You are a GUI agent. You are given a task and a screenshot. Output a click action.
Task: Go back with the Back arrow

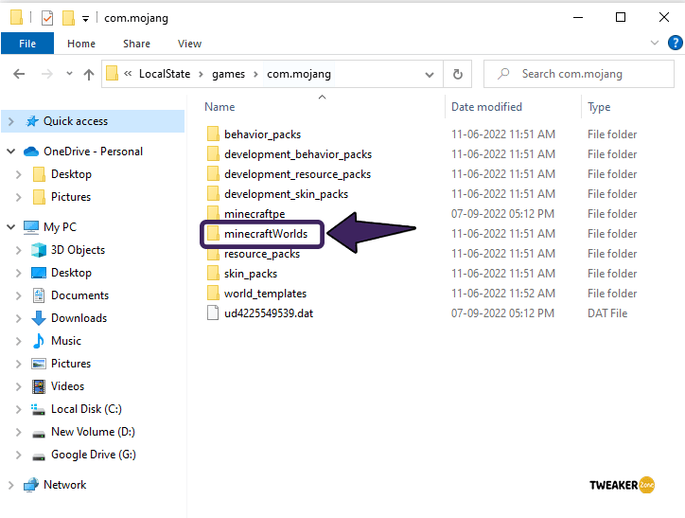click(x=19, y=74)
